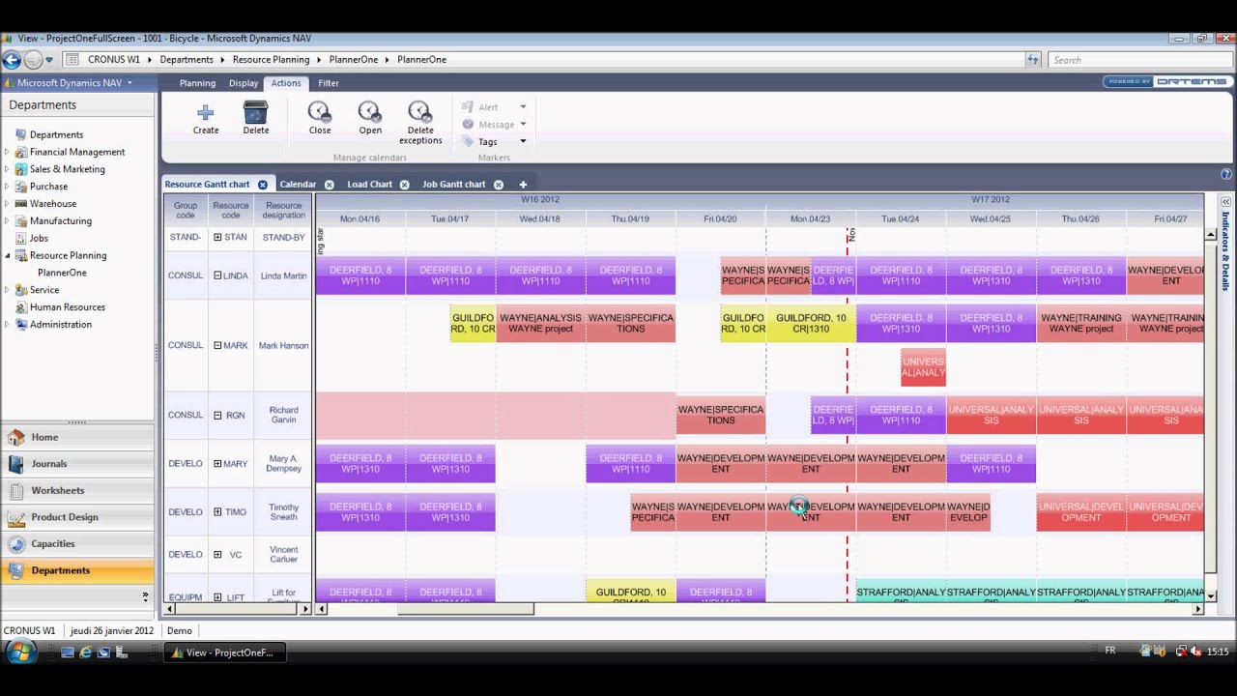Click the Departments navigation button
1237x696 pixels.
77,570
